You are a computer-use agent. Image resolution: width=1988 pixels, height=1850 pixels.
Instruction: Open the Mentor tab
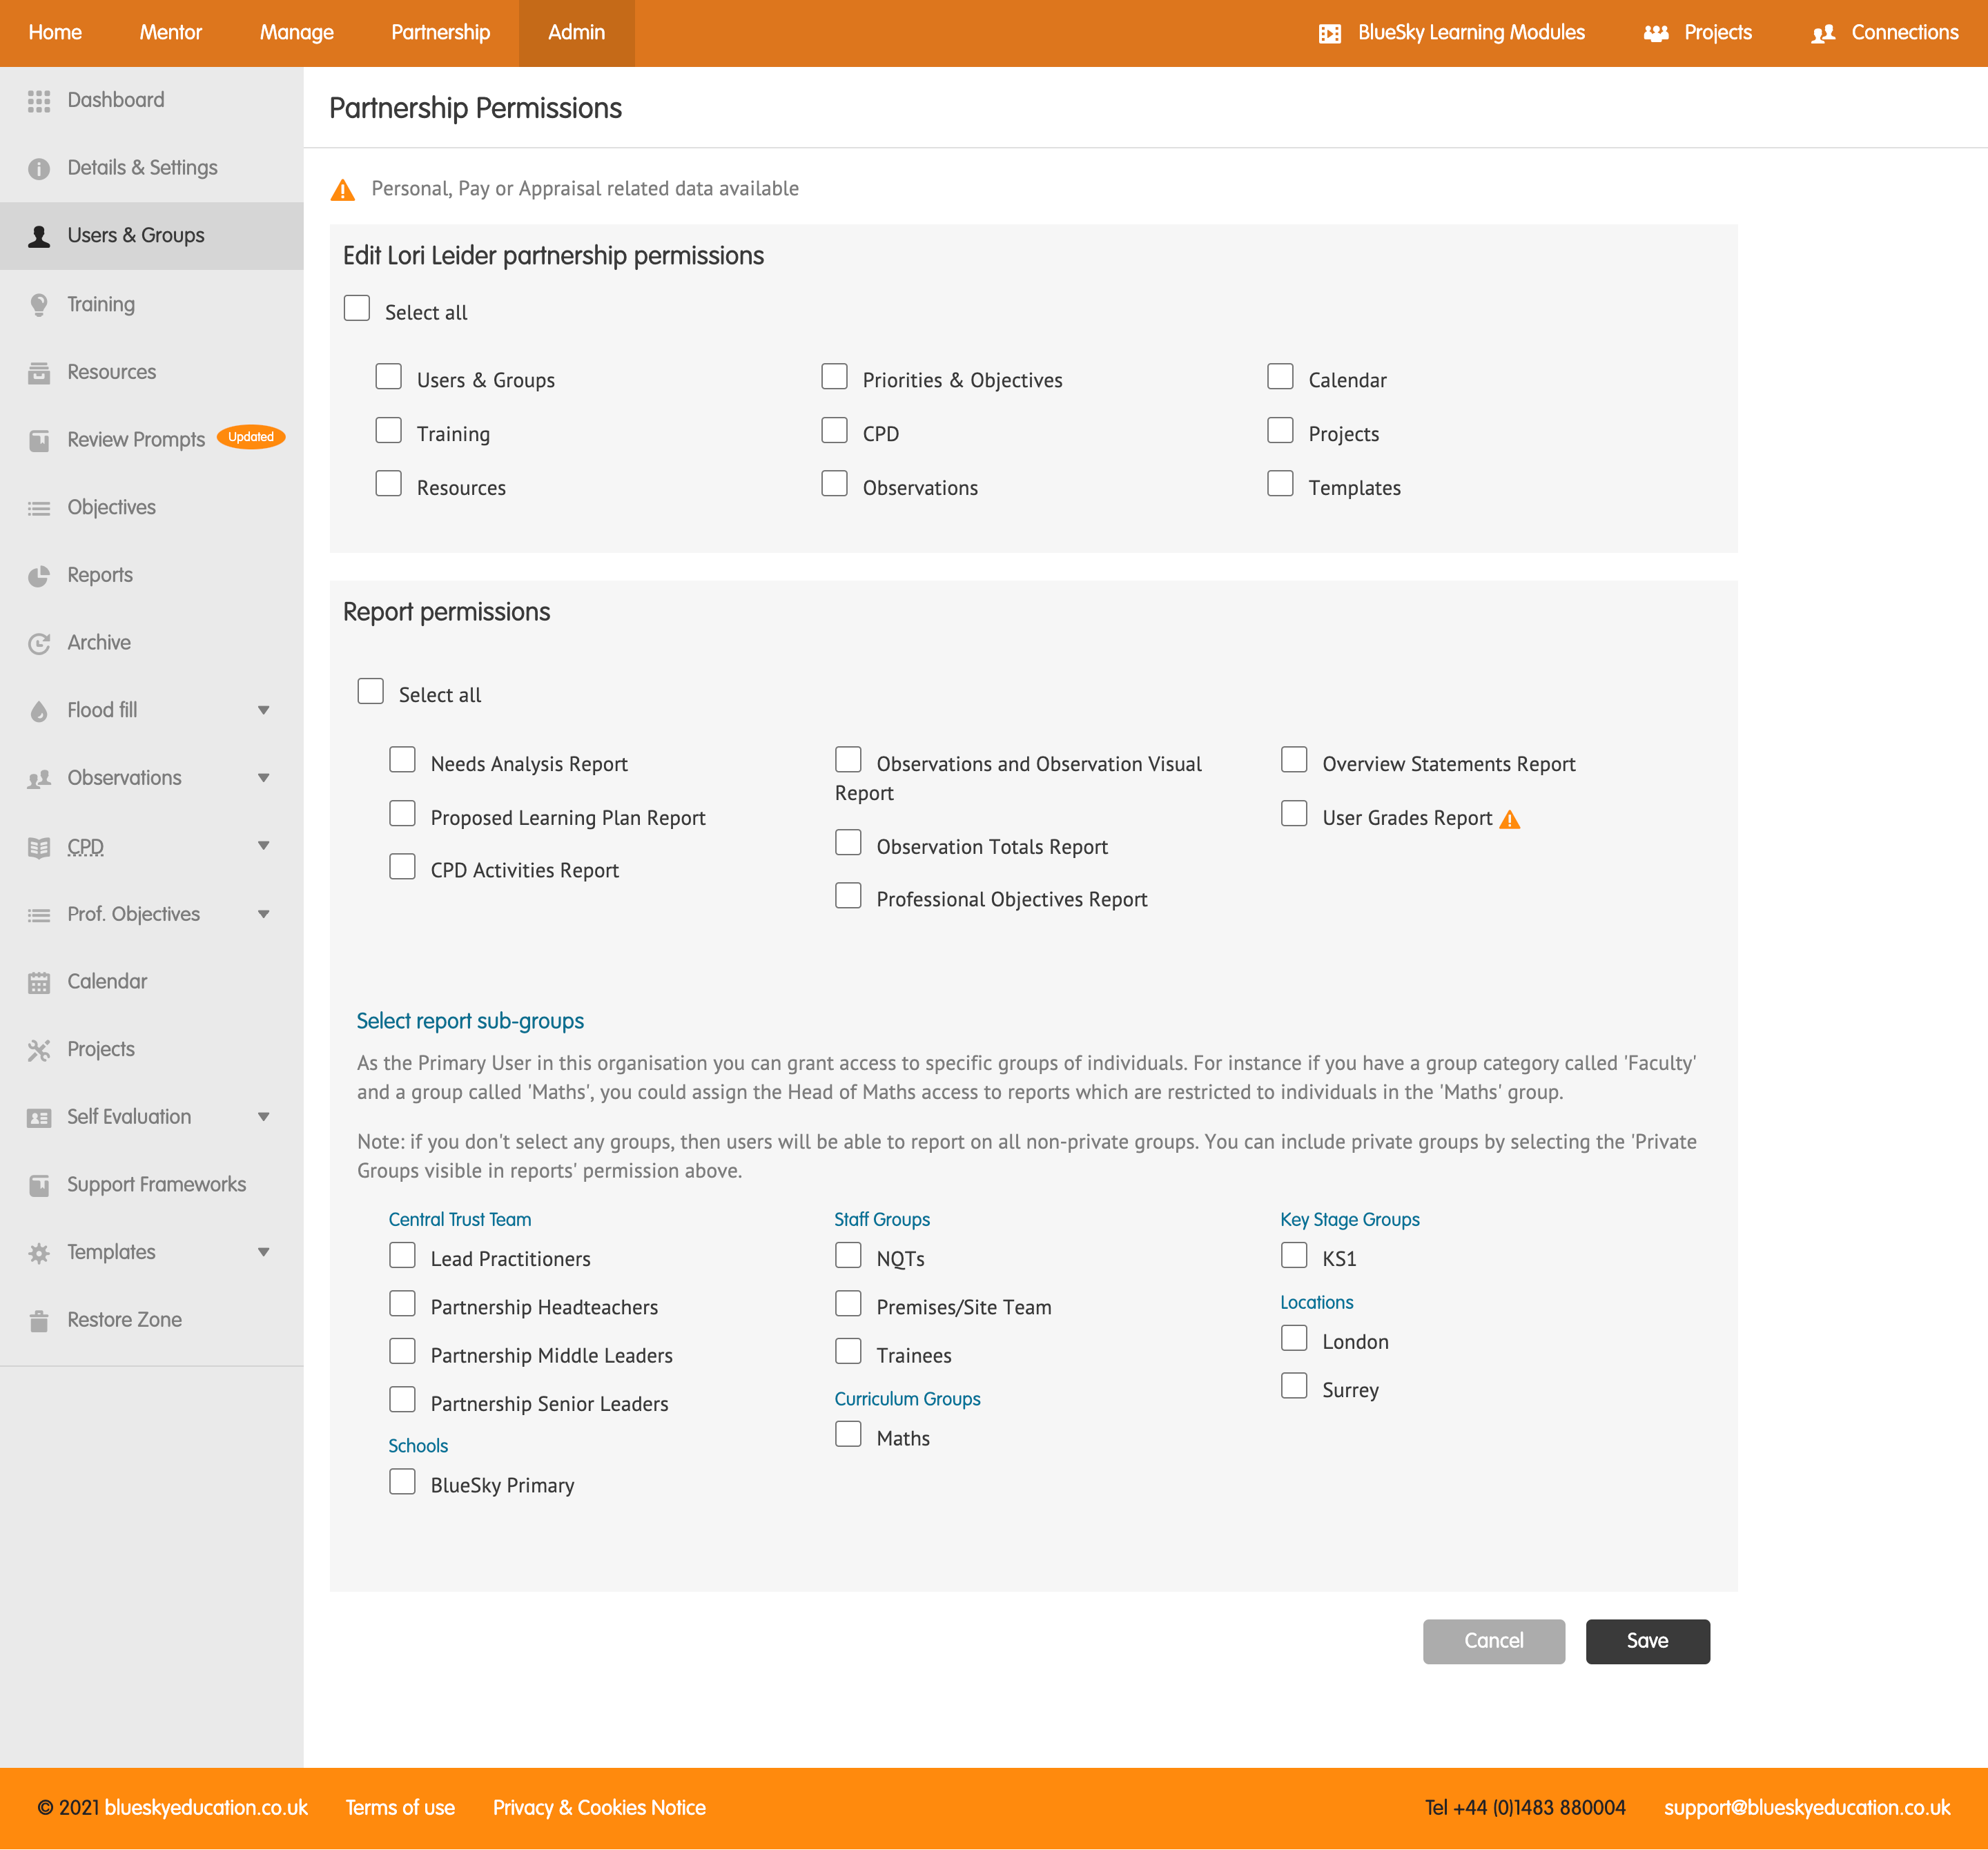click(170, 33)
